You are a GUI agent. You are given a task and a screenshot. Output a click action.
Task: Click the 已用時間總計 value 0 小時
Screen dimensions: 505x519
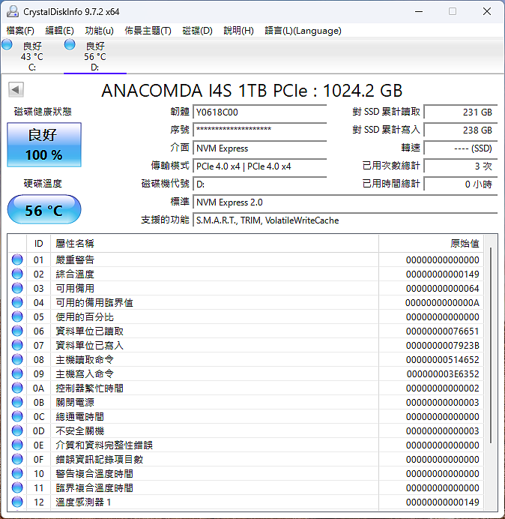[461, 184]
